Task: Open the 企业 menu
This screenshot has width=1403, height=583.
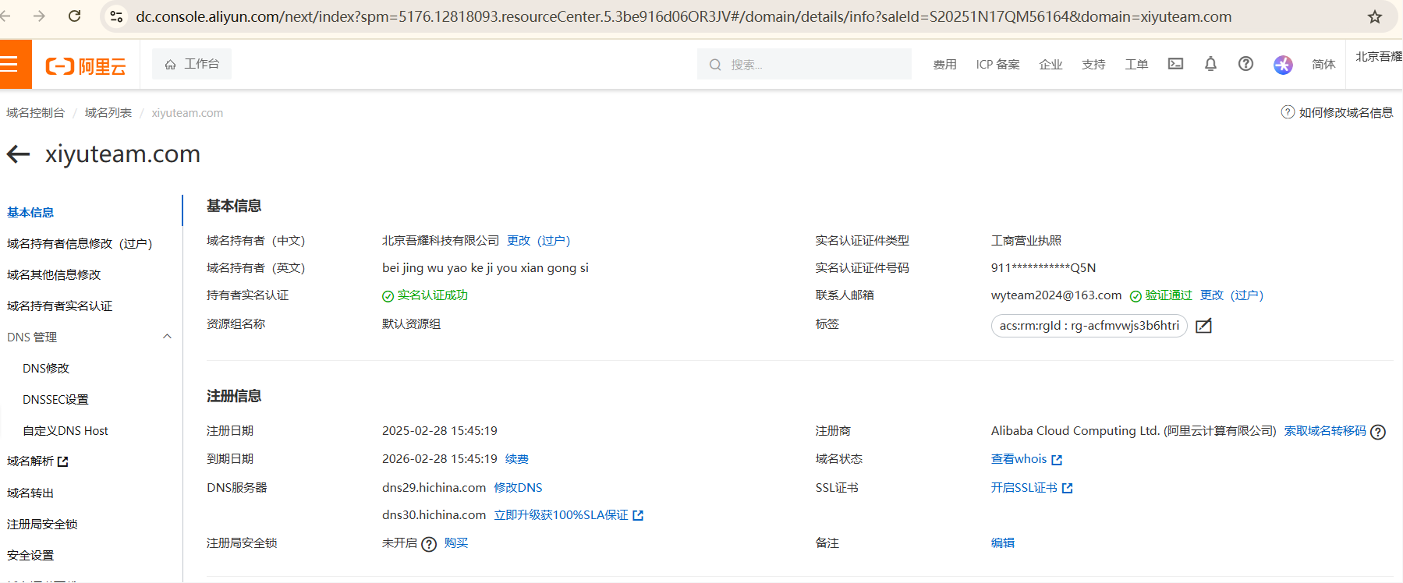Action: [1050, 65]
